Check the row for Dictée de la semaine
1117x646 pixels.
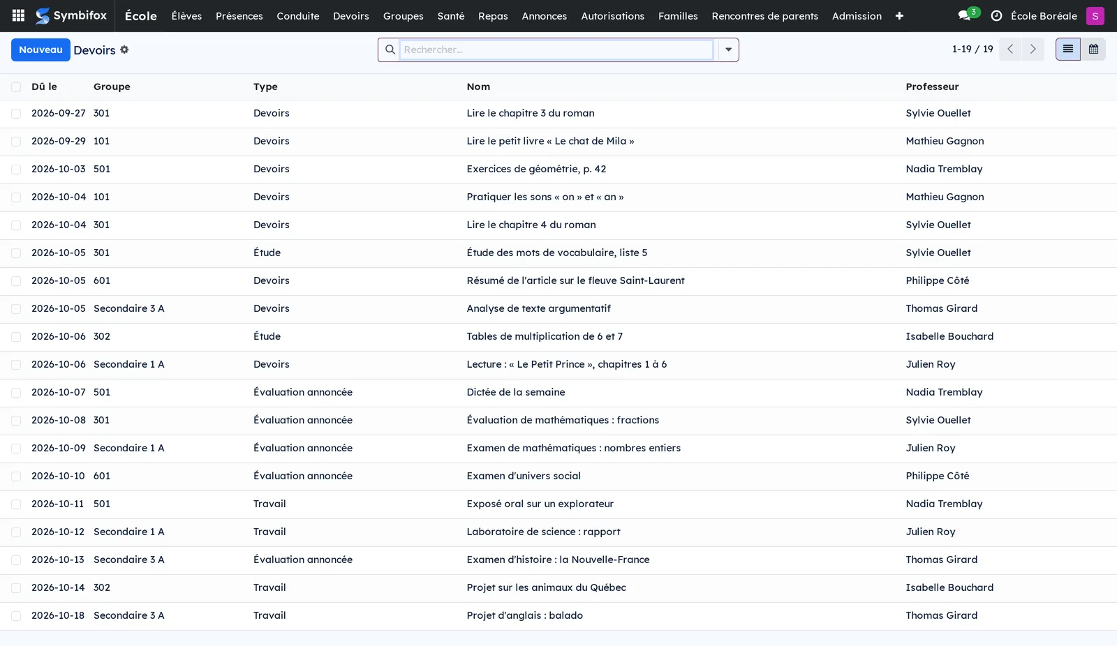coord(16,393)
